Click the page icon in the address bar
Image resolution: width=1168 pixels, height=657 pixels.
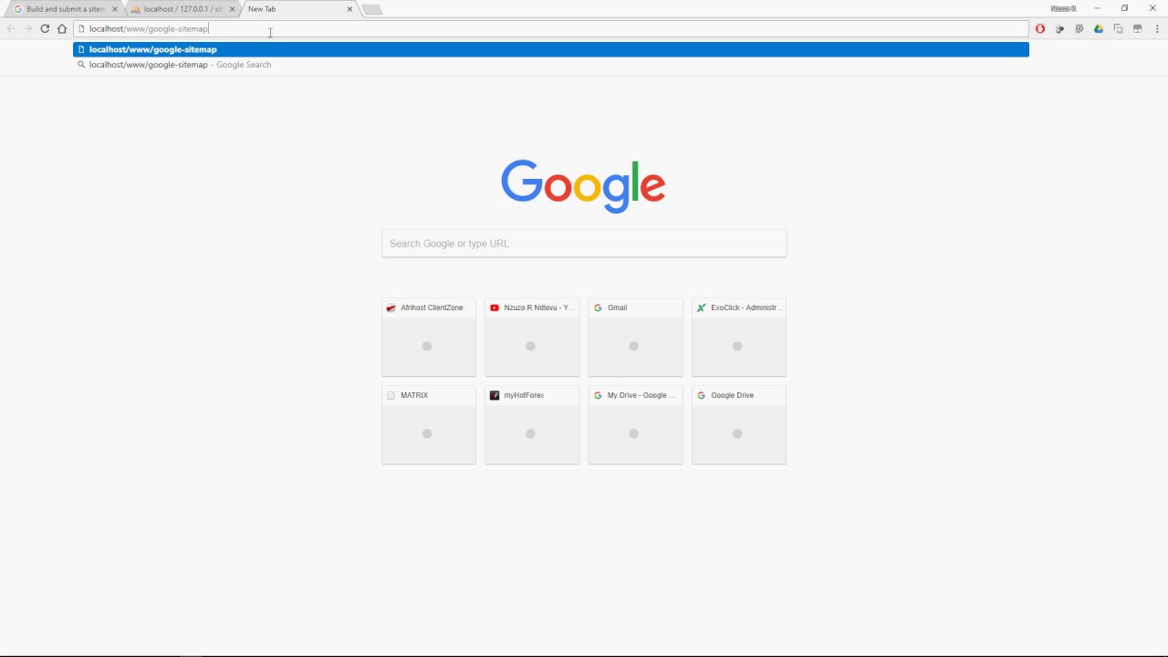[x=81, y=29]
